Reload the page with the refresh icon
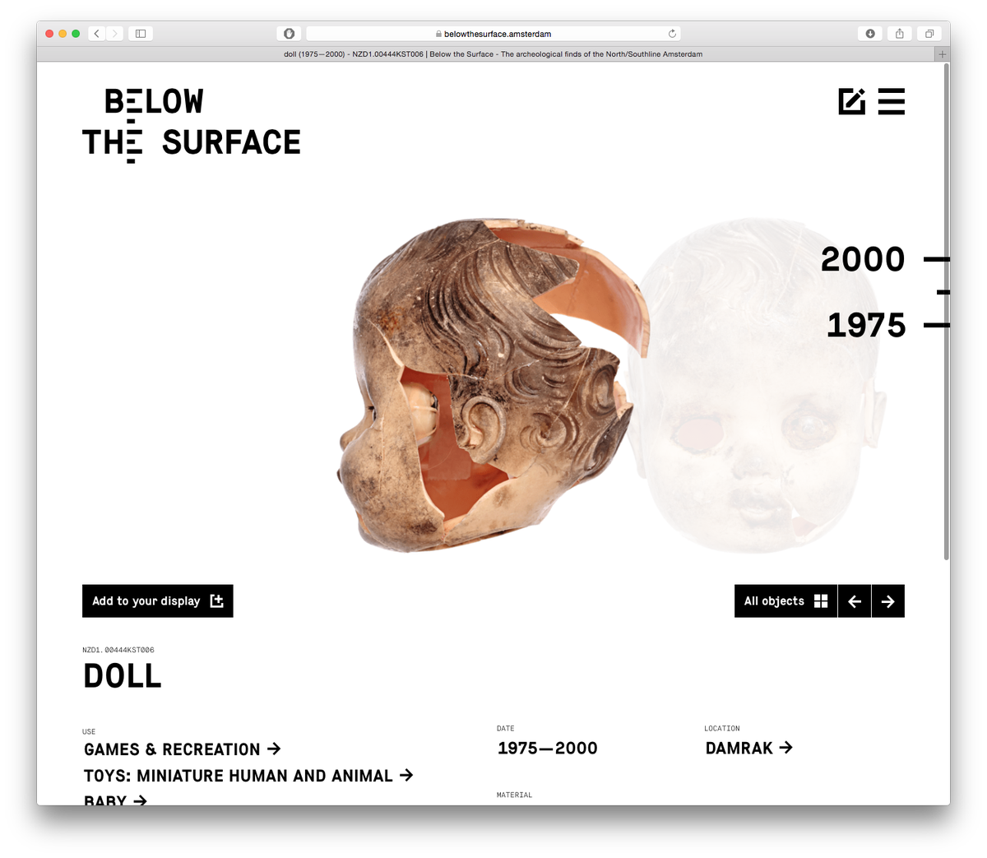This screenshot has height=858, width=987. 672,34
